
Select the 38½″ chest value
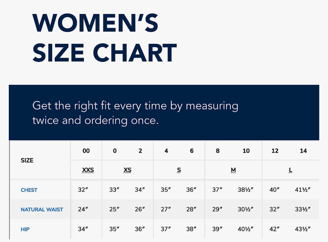pos(245,190)
